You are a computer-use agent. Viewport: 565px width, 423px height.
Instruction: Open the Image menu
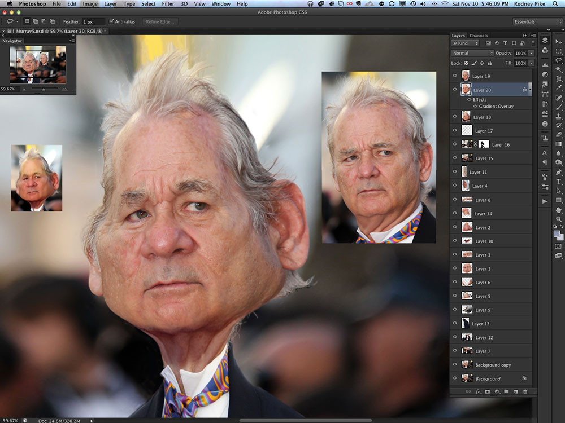click(x=90, y=3)
